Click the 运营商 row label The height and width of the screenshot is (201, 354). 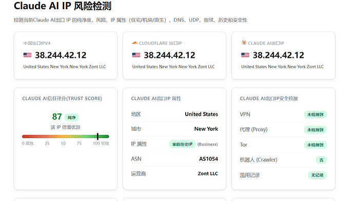139,174
